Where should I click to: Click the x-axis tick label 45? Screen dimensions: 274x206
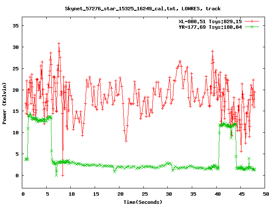[x=241, y=194]
